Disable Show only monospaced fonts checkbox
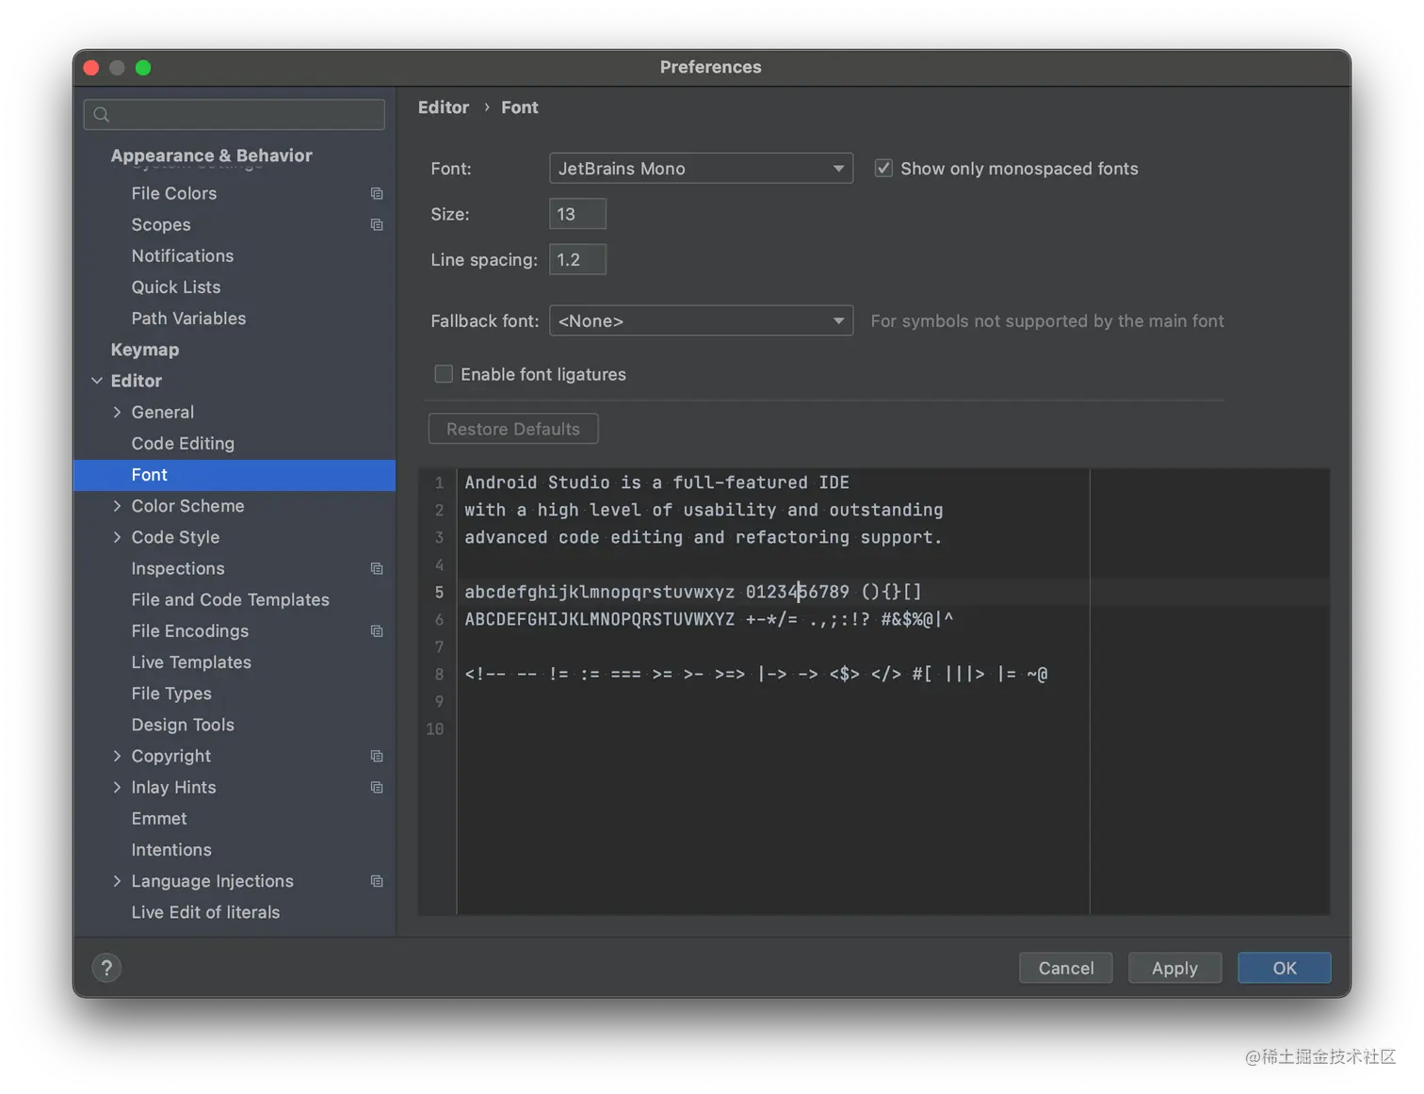The width and height of the screenshot is (1424, 1094). point(883,169)
